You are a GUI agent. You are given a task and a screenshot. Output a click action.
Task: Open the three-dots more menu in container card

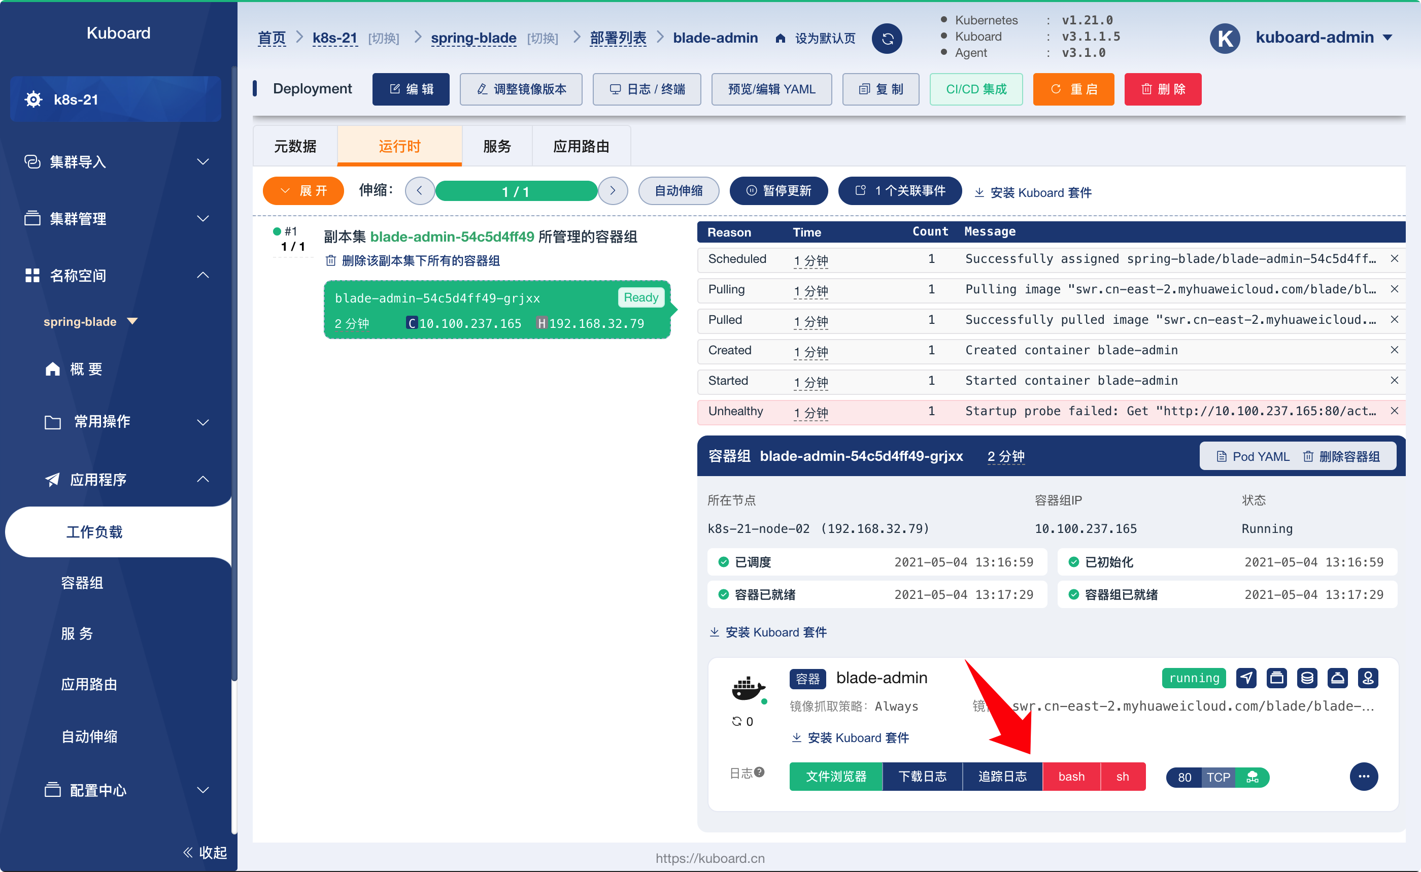click(x=1363, y=777)
